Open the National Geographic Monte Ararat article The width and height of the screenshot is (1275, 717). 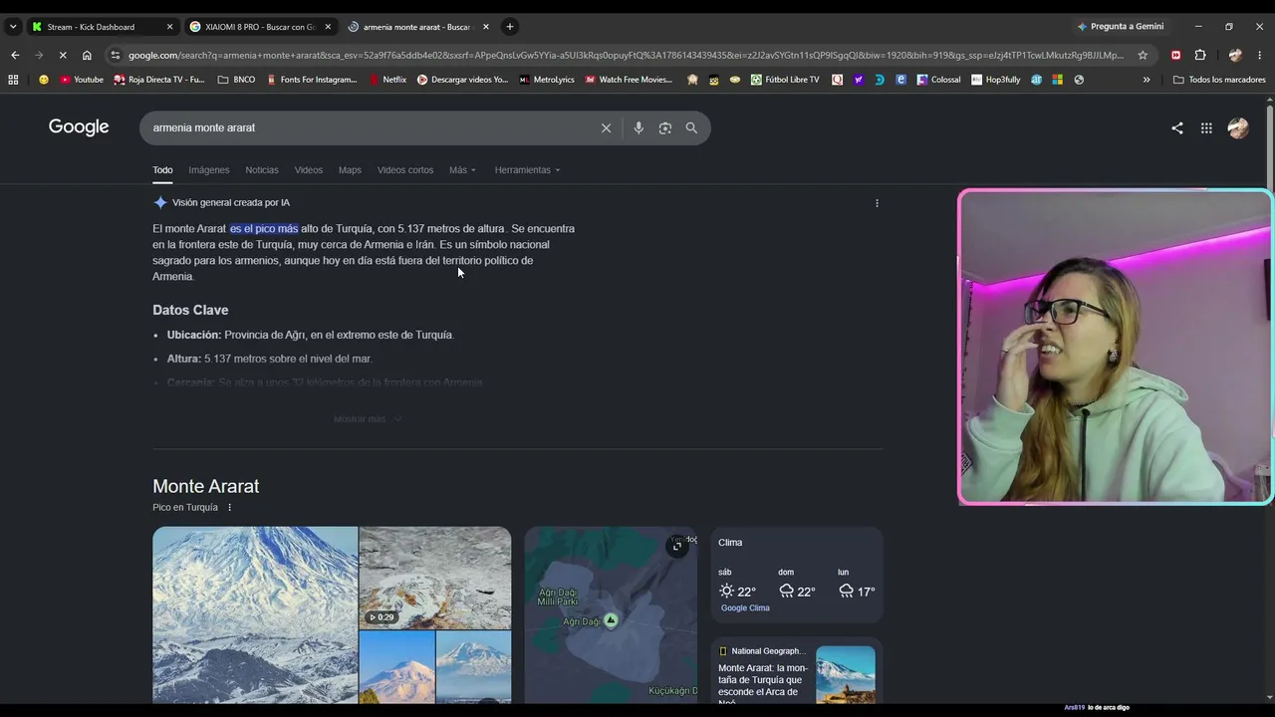(x=797, y=670)
